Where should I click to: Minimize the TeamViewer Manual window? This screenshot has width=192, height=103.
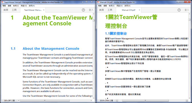[x=83, y=2]
